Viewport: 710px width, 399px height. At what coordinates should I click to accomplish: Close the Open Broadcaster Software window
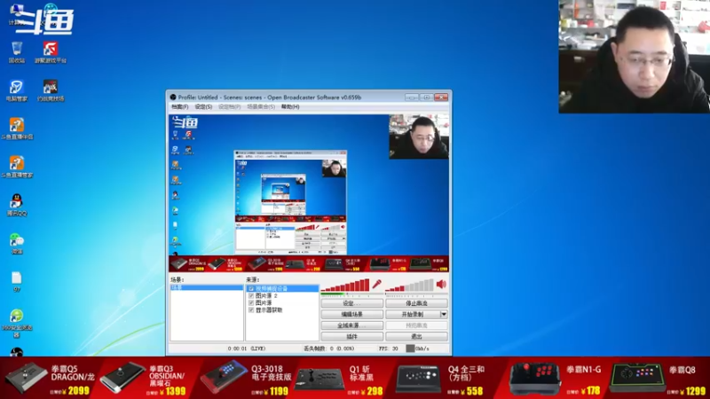(441, 98)
